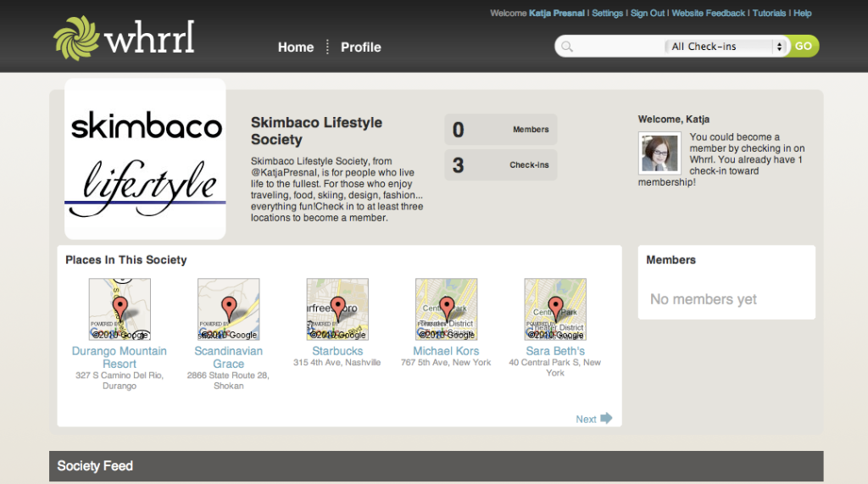This screenshot has height=484, width=868.
Task: Open the Durango Mountain Resort link
Action: point(119,357)
